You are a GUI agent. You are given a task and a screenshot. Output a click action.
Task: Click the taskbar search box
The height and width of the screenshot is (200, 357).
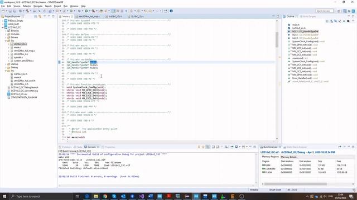(41, 196)
